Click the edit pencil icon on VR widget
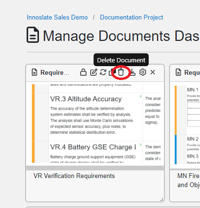Image resolution: width=200 pixels, height=208 pixels. pos(94,72)
